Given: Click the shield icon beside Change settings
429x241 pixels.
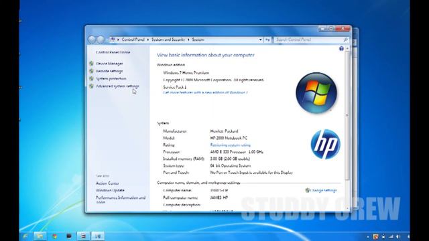Looking at the screenshot, I should [307, 190].
